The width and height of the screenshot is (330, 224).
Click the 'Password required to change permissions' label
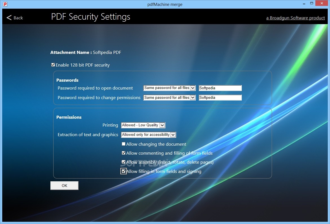[x=99, y=98]
